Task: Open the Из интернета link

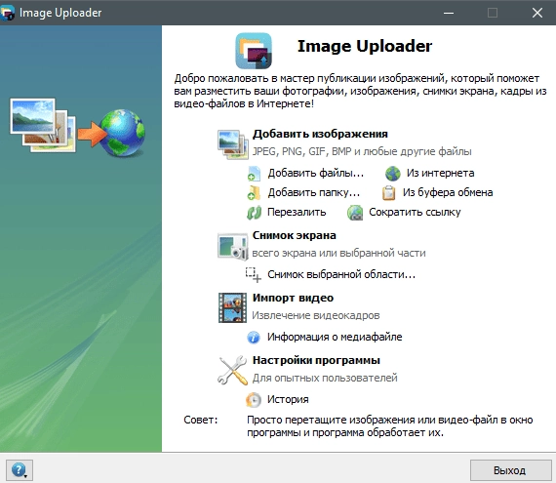Action: [x=440, y=173]
